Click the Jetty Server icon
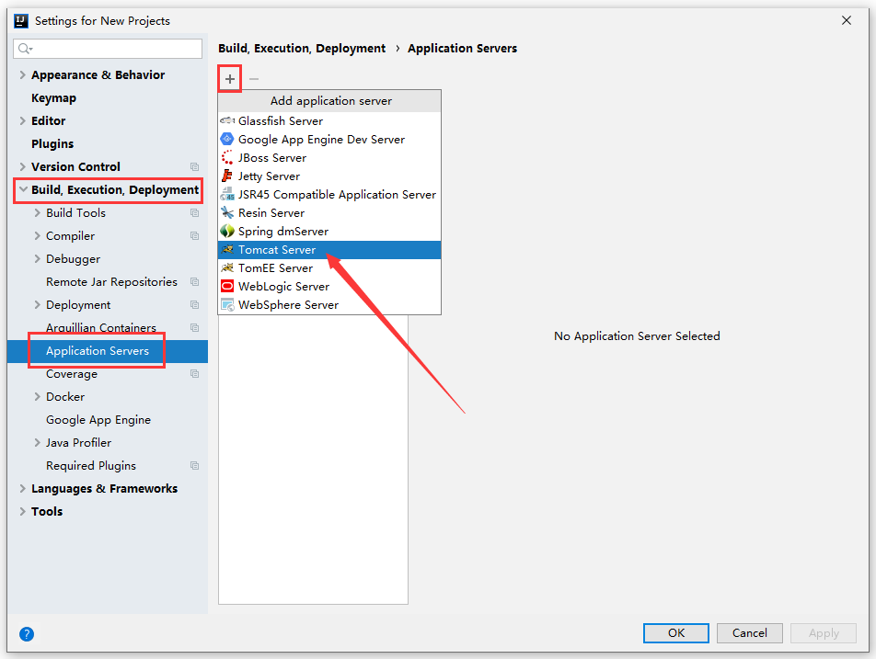Viewport: 876px width, 659px height. [x=227, y=176]
